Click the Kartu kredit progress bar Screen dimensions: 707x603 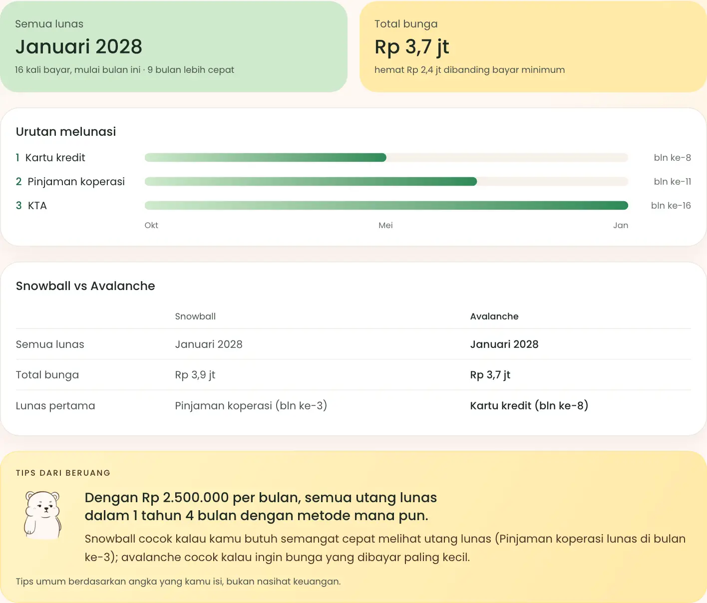386,158
